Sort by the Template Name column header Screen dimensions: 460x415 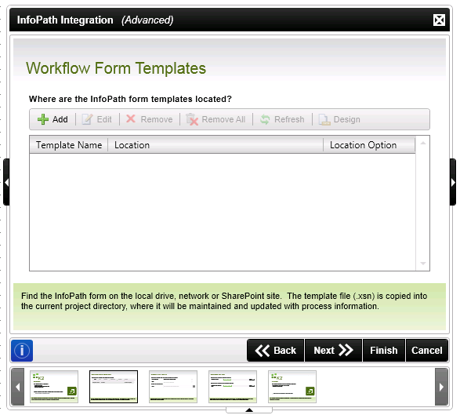point(69,145)
